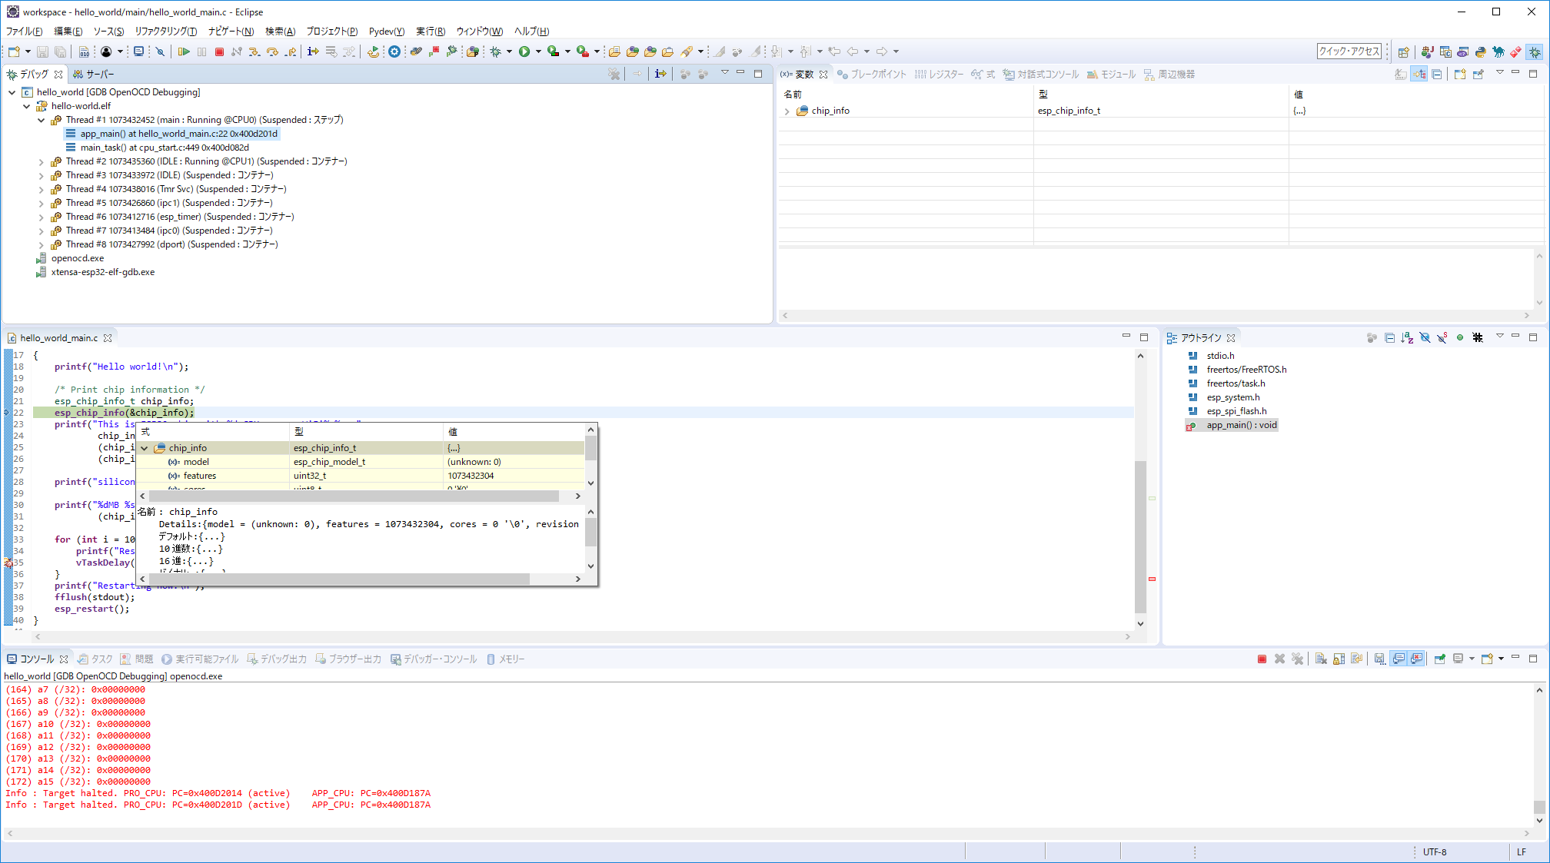Switch to the ブレークポイント tab
The image size is (1550, 863).
pyautogui.click(x=871, y=75)
